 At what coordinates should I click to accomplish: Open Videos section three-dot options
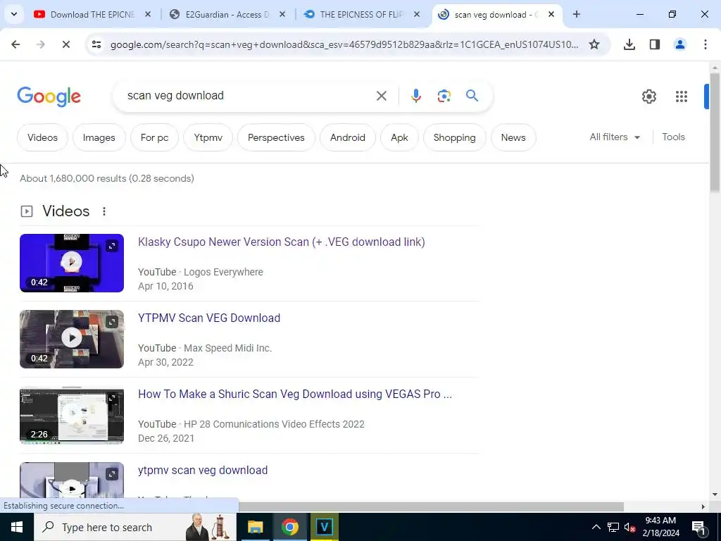tap(104, 211)
